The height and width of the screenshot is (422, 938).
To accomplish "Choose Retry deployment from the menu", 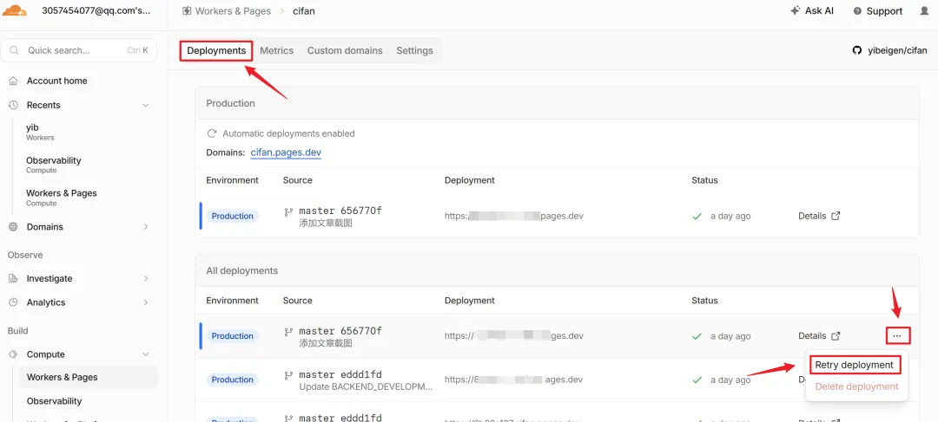I will tap(855, 365).
